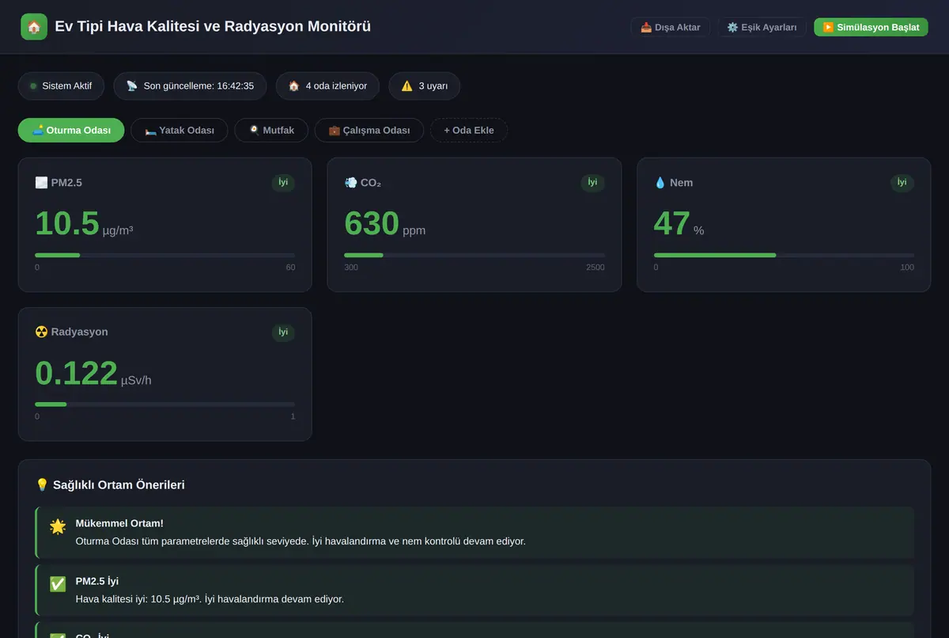
Task: Click the Nem humidity progress bar
Action: click(x=784, y=255)
